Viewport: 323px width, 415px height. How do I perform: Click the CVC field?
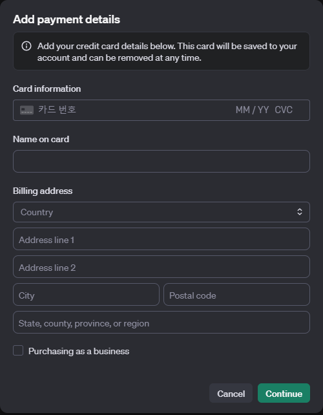[284, 110]
